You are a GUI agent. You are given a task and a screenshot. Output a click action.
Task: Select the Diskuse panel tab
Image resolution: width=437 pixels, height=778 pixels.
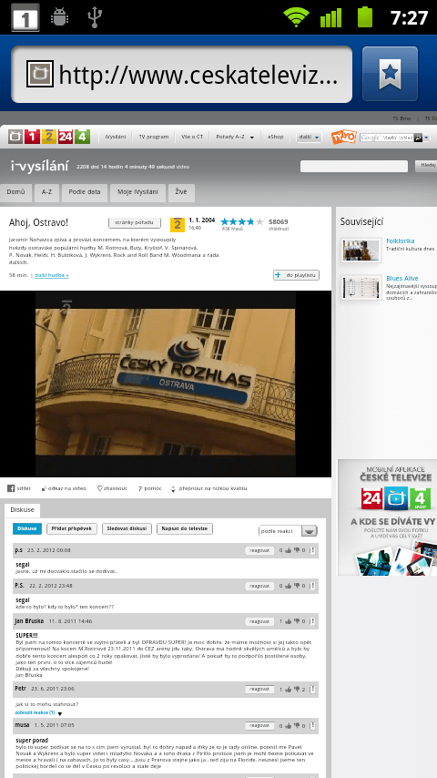(x=23, y=510)
